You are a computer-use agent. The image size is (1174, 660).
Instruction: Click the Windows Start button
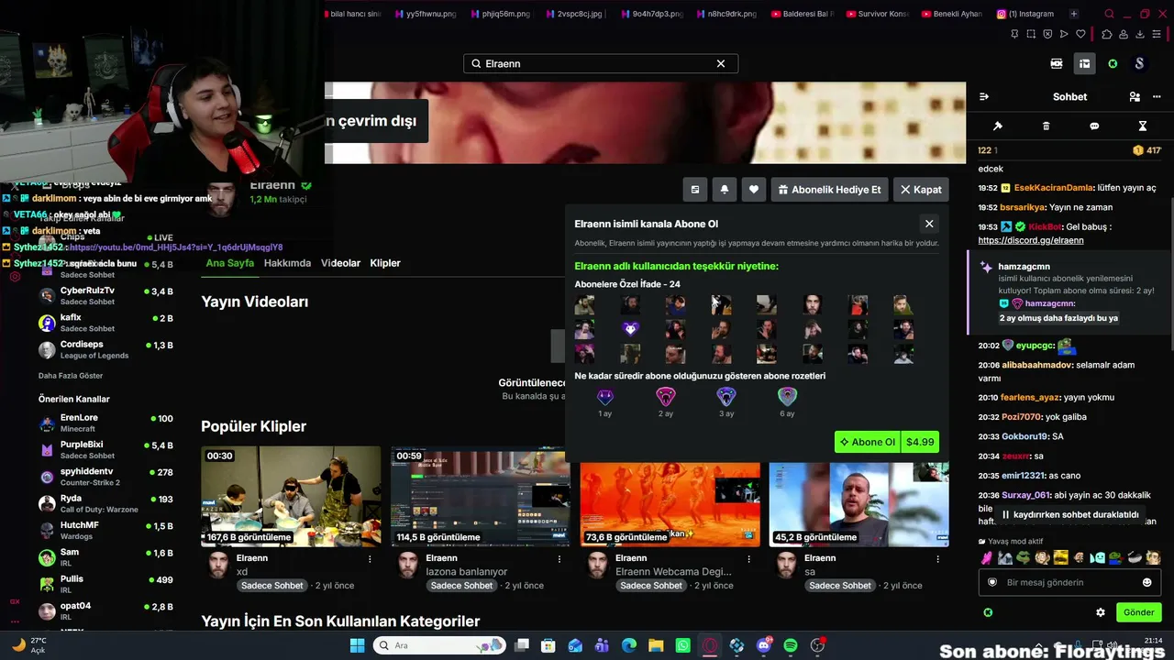pos(357,645)
